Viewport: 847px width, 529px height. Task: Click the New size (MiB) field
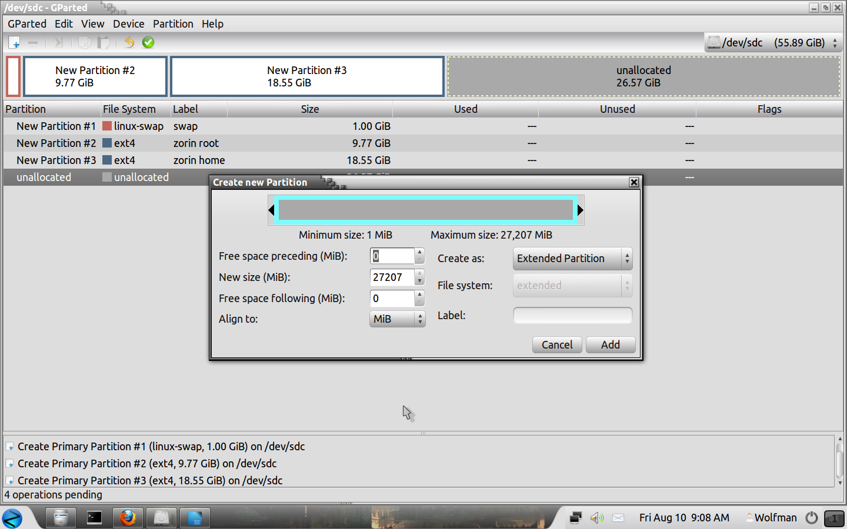(392, 277)
